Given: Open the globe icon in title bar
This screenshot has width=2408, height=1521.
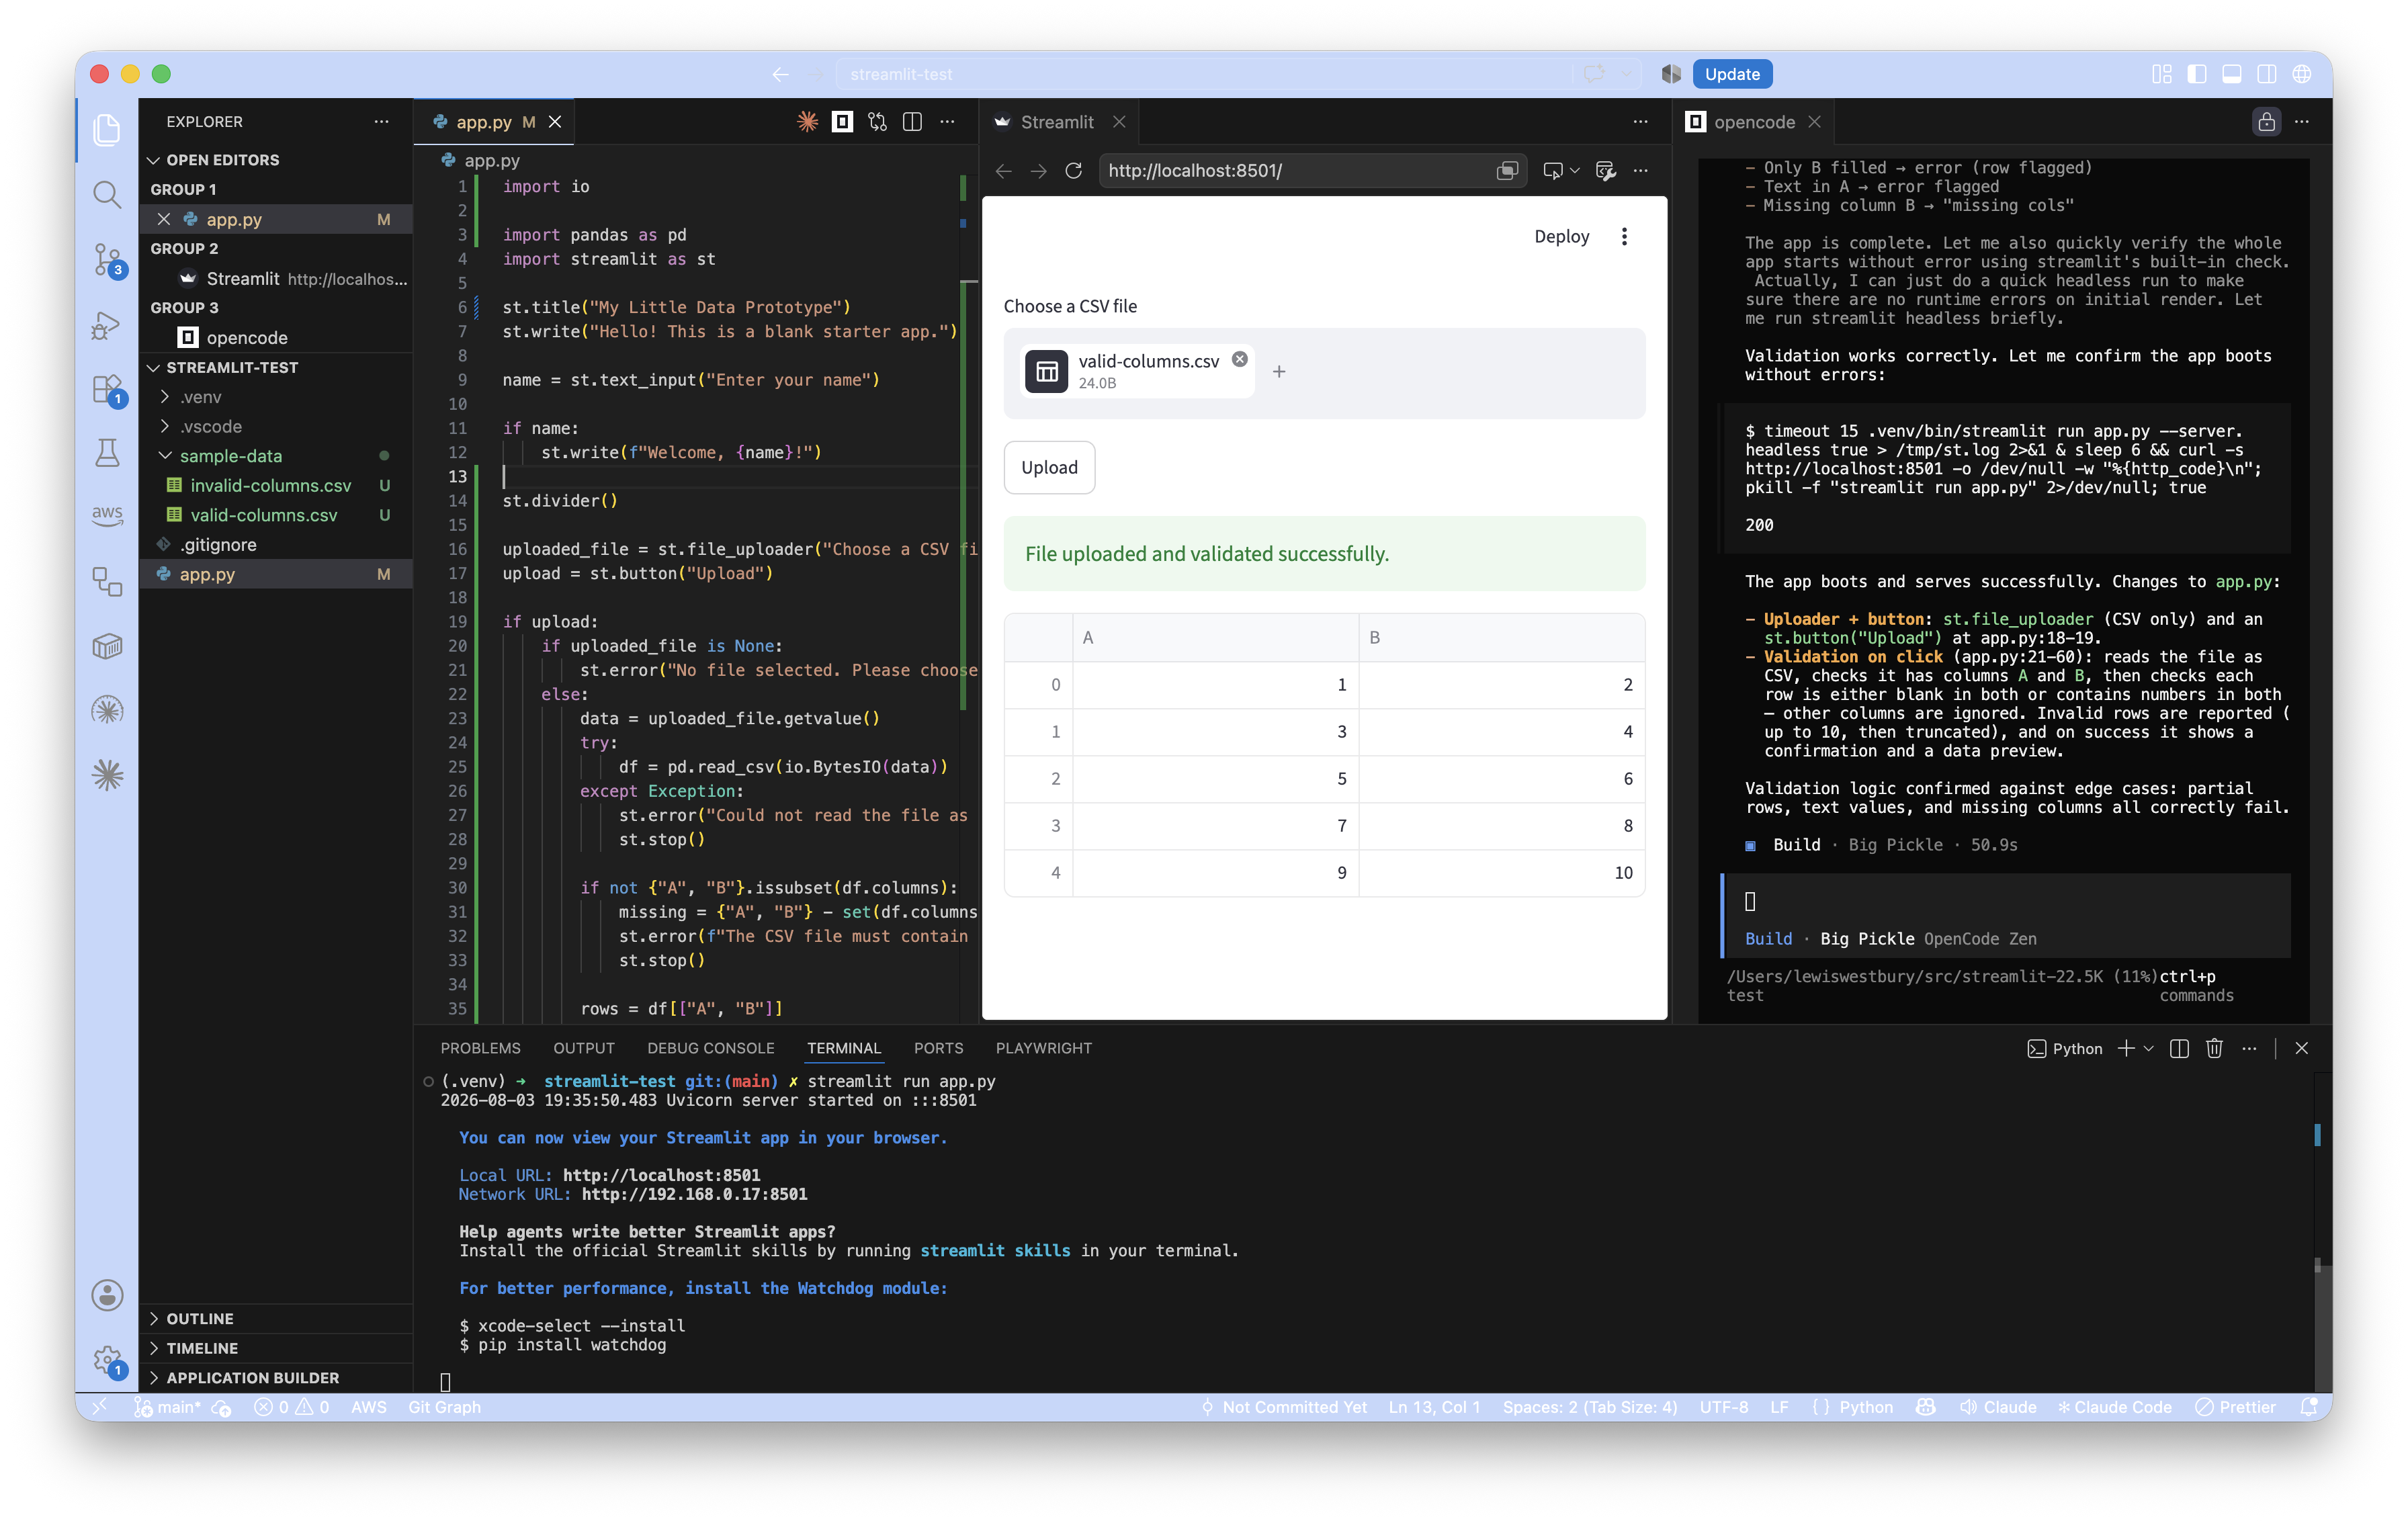Looking at the screenshot, I should [2301, 74].
